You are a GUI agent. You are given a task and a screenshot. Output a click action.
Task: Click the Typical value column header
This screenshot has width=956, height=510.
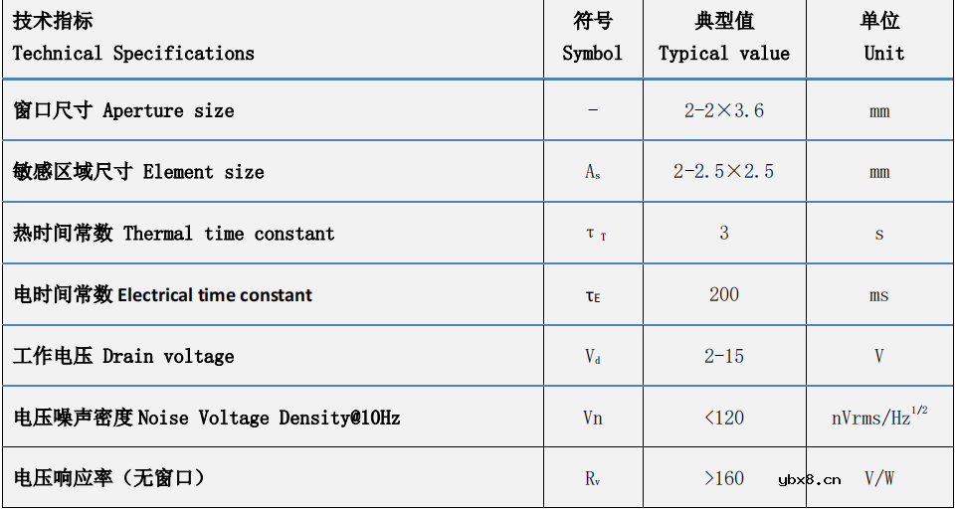point(724,38)
